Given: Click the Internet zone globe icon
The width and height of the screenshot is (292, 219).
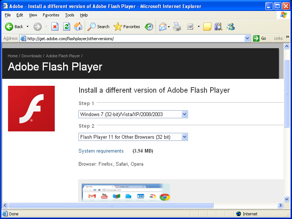Looking at the screenshot, I should [x=238, y=214].
